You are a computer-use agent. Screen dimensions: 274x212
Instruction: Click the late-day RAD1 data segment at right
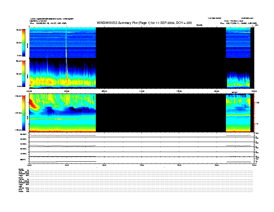click(238, 80)
